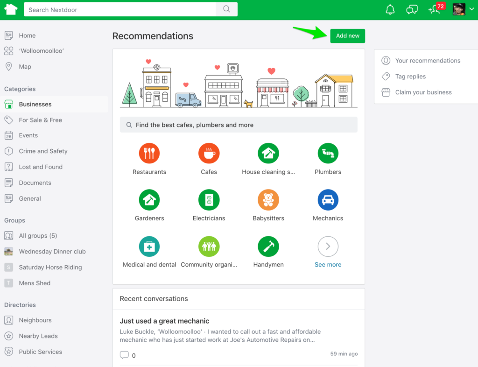Open the Neighbours directory
This screenshot has height=367, width=478.
pyautogui.click(x=35, y=320)
